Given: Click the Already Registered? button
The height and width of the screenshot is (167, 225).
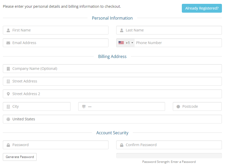Looking at the screenshot, I should click(x=202, y=8).
